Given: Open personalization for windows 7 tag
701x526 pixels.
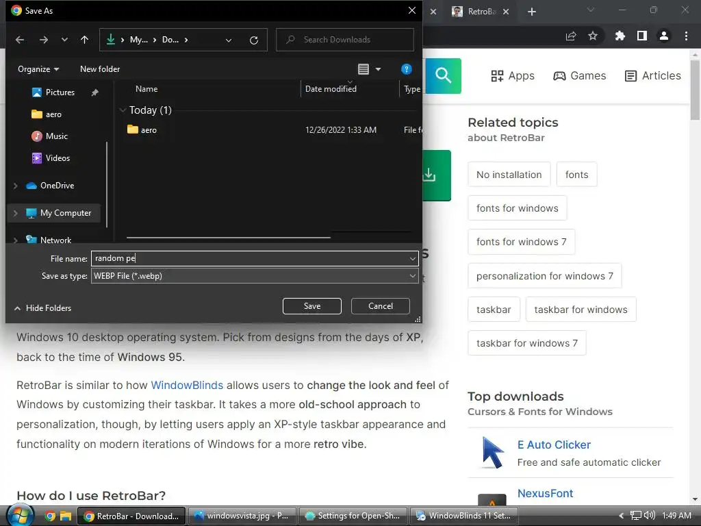Looking at the screenshot, I should (x=544, y=276).
